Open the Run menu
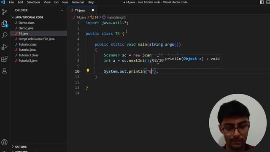 click(x=65, y=2)
